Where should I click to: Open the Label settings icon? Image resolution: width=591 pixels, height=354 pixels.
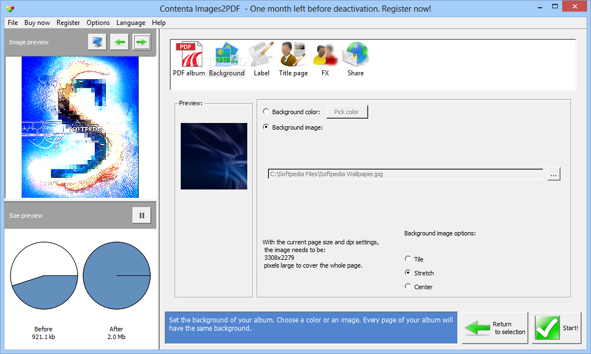coord(261,59)
